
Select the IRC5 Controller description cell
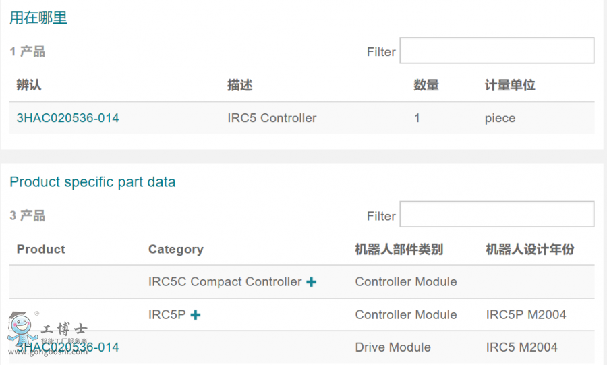[x=272, y=118]
